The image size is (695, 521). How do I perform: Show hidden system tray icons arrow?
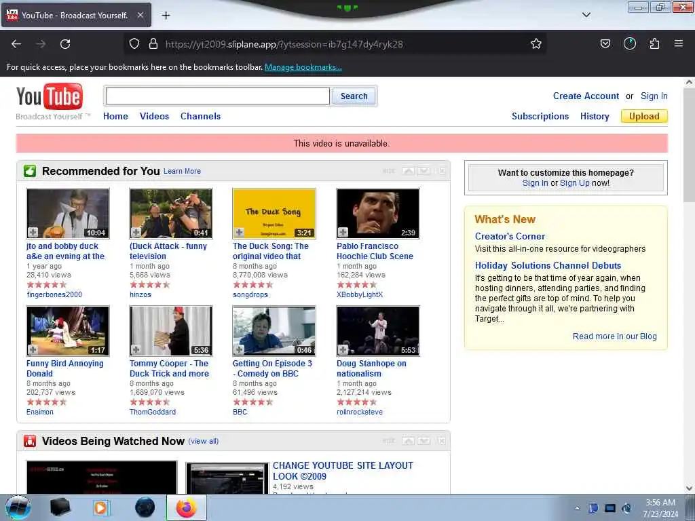click(x=577, y=508)
